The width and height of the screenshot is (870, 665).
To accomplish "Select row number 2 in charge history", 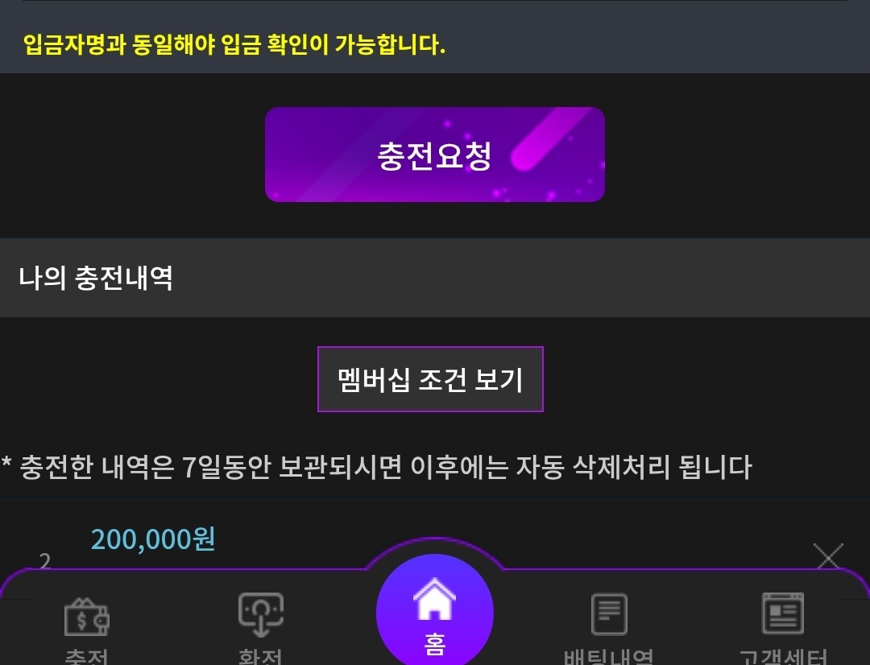I will tap(45, 561).
